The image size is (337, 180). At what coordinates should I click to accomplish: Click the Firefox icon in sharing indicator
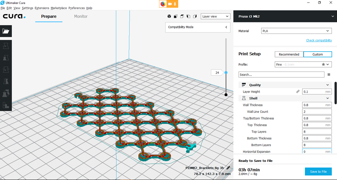click(163, 4)
